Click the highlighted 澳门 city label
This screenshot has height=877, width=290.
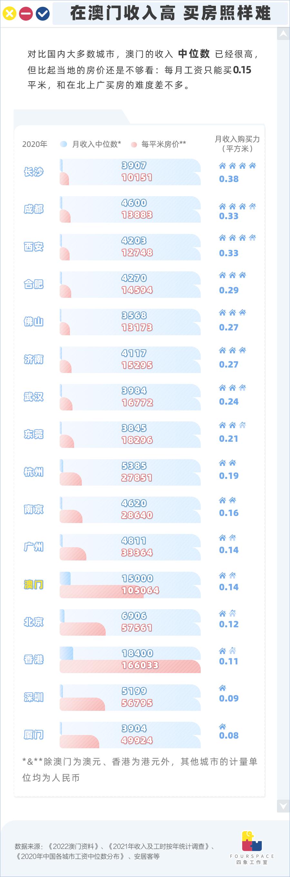click(34, 584)
